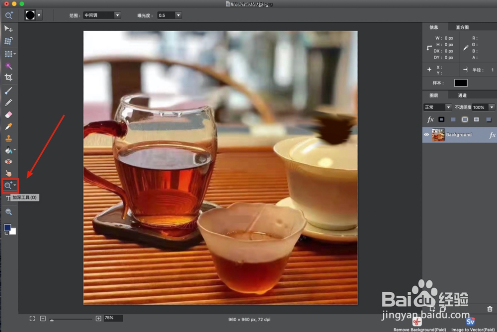
Task: Zoom in with the plus button
Action: [98, 319]
